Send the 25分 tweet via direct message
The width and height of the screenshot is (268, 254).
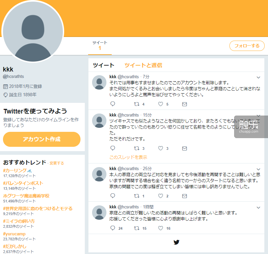click(x=185, y=196)
